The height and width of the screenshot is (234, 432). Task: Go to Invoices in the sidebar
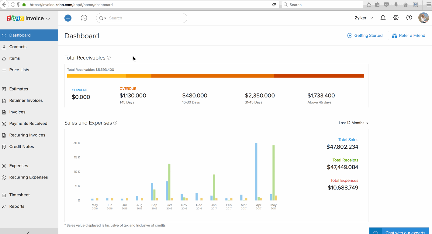click(17, 112)
